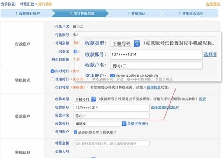Screen dimensions: 223x158
Task: Open the 预约转账 link
Action: point(154,87)
